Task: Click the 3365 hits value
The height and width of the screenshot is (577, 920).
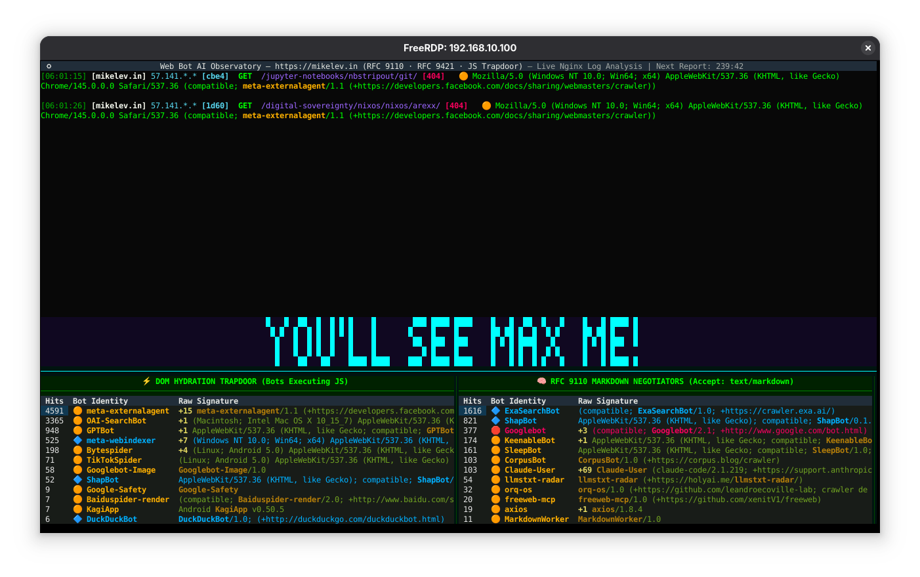Action: tap(54, 421)
